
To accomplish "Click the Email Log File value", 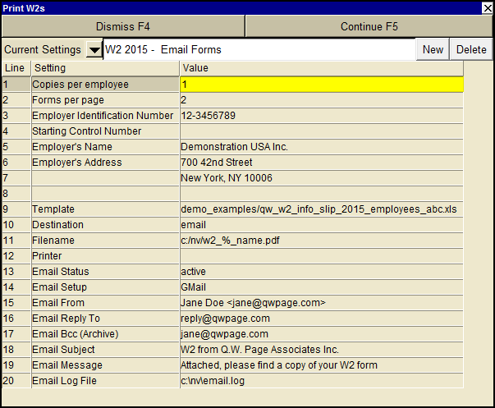I will tap(321, 381).
